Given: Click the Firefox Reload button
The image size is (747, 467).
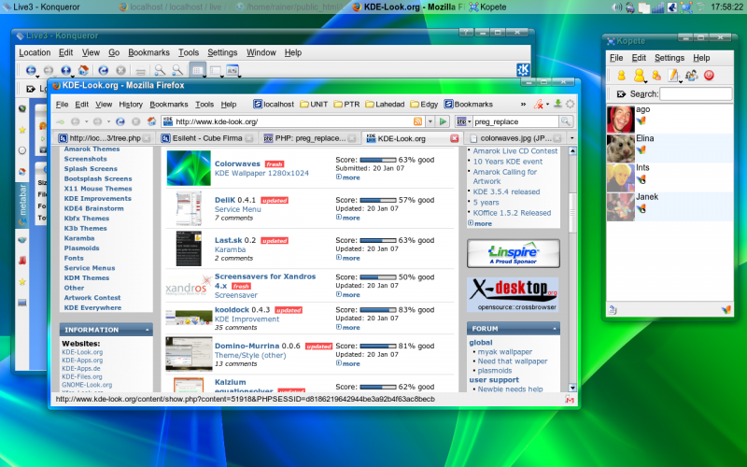Looking at the screenshot, I should [x=120, y=121].
